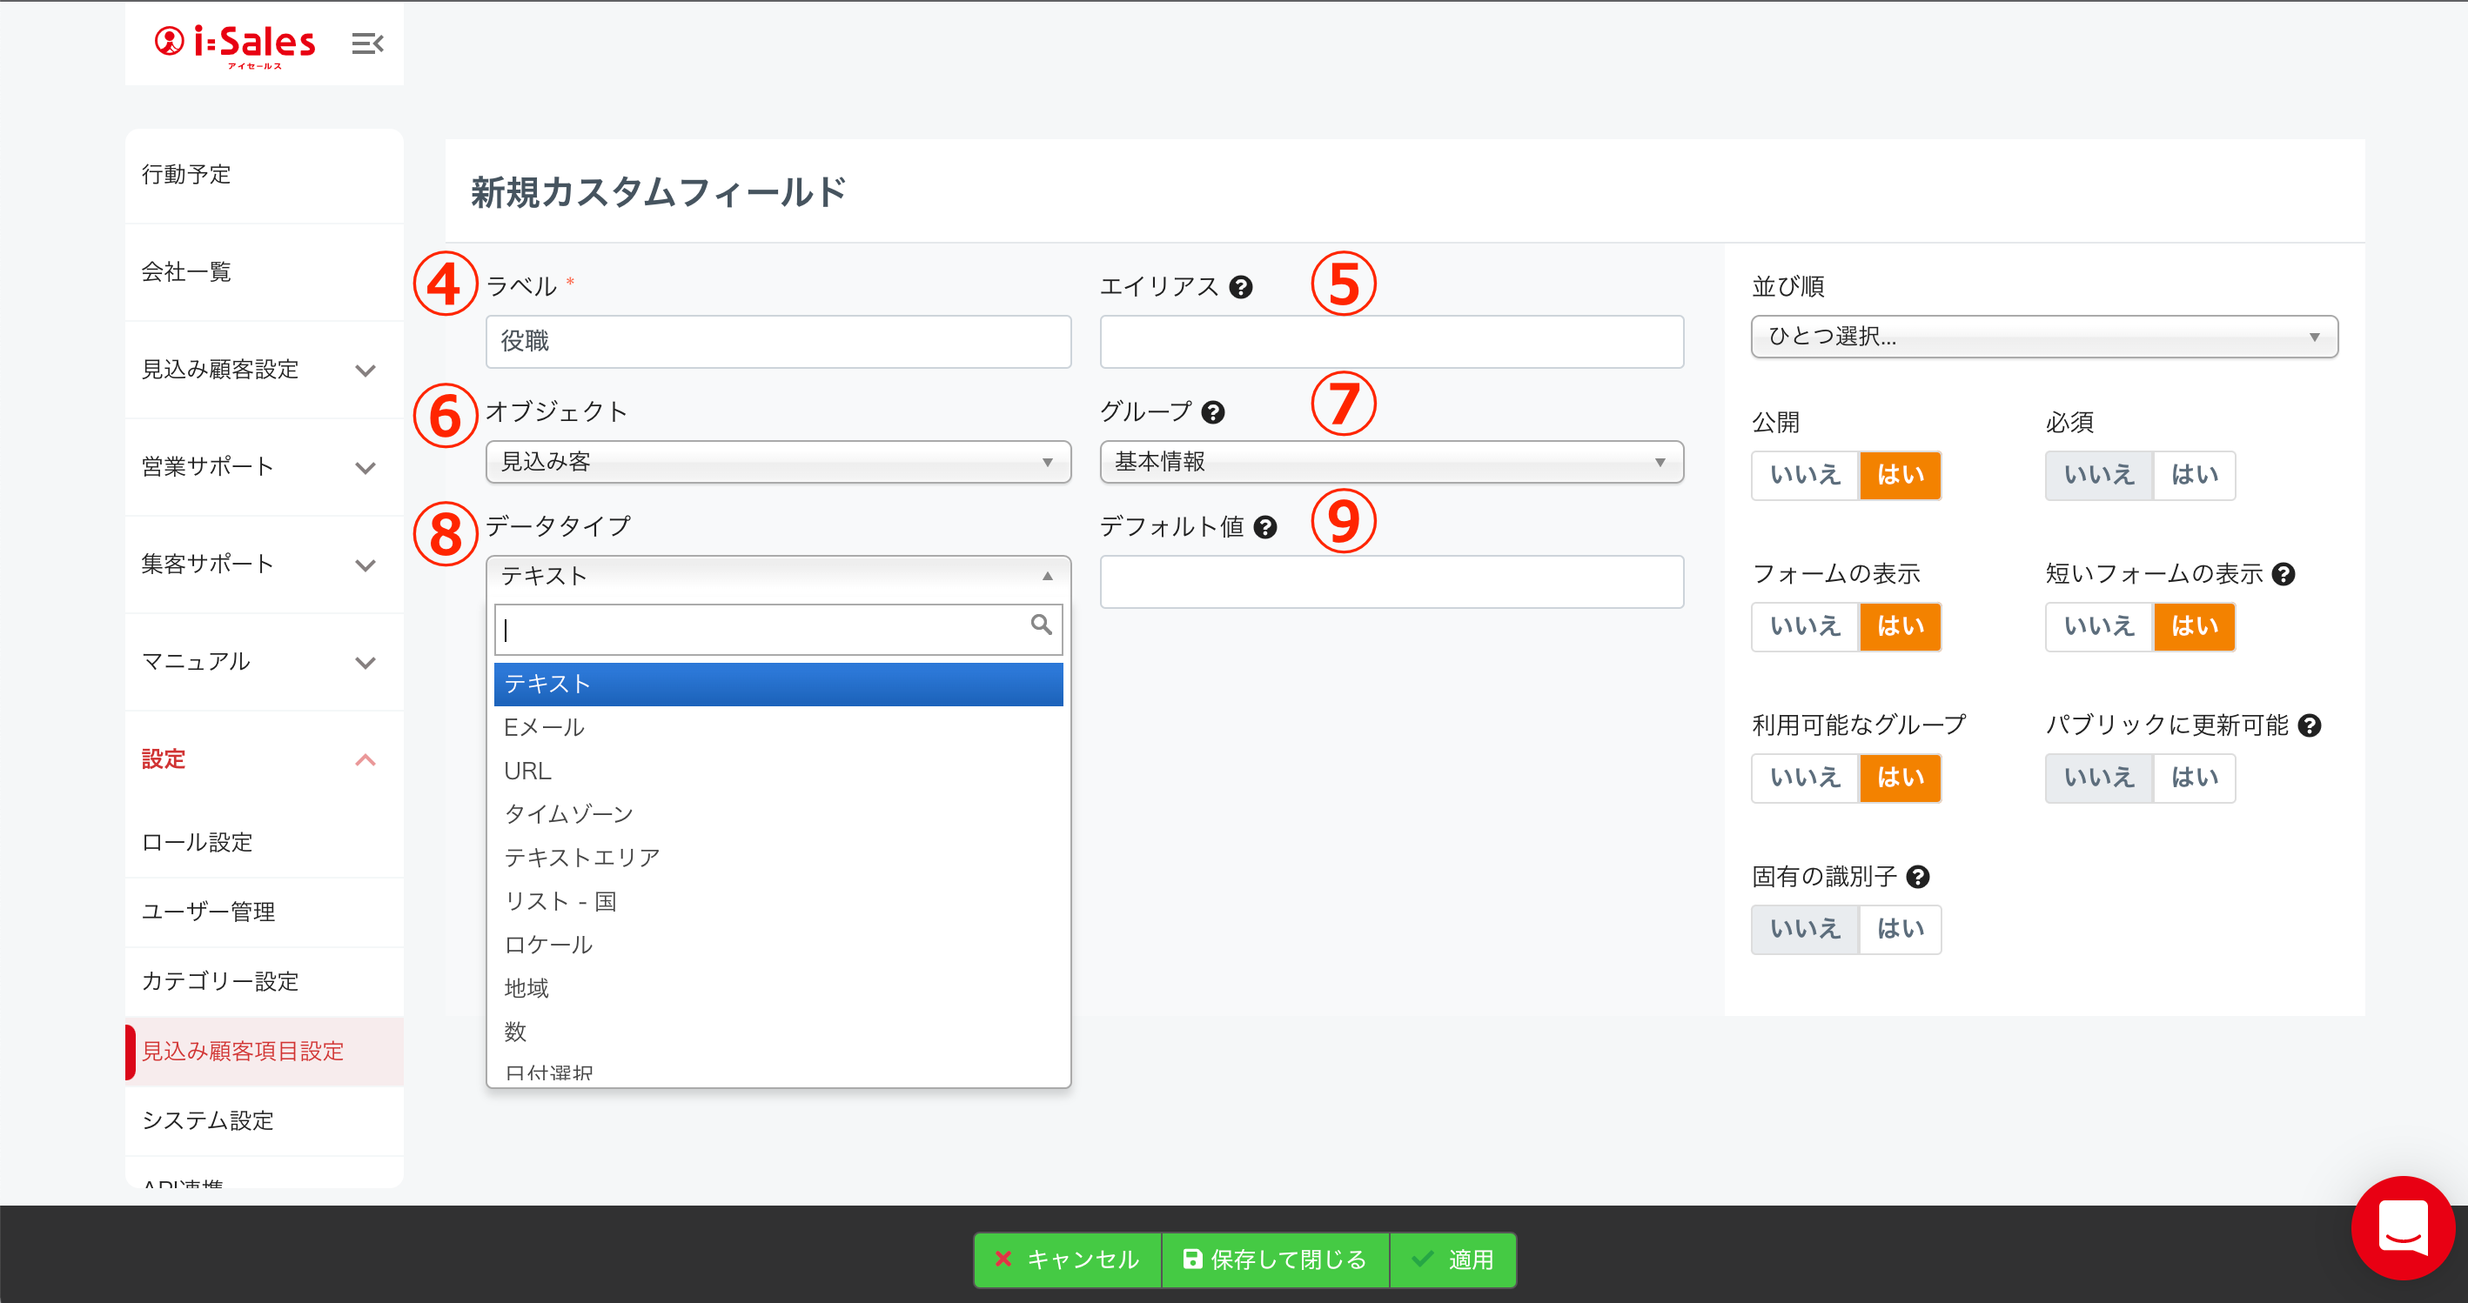The width and height of the screenshot is (2468, 1303).
Task: Open help icon next to エイリアス
Action: [x=1241, y=287]
